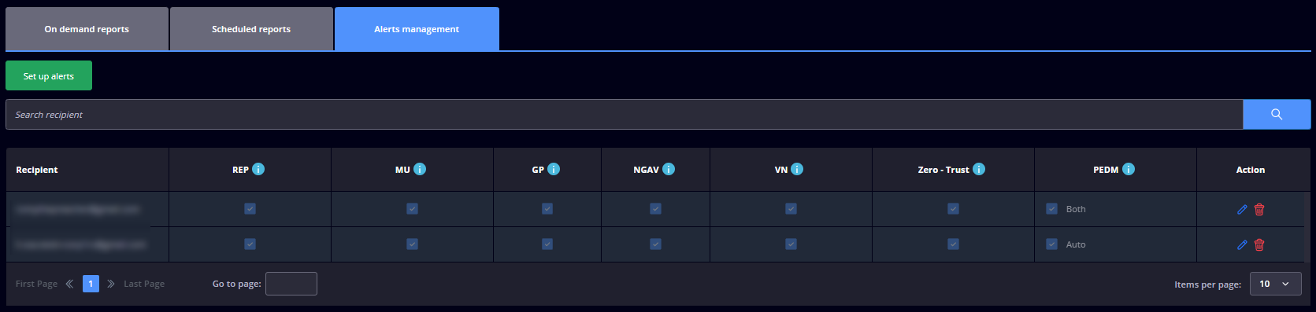Click the info icon beside VN
Image resolution: width=1316 pixels, height=312 pixels.
[797, 169]
